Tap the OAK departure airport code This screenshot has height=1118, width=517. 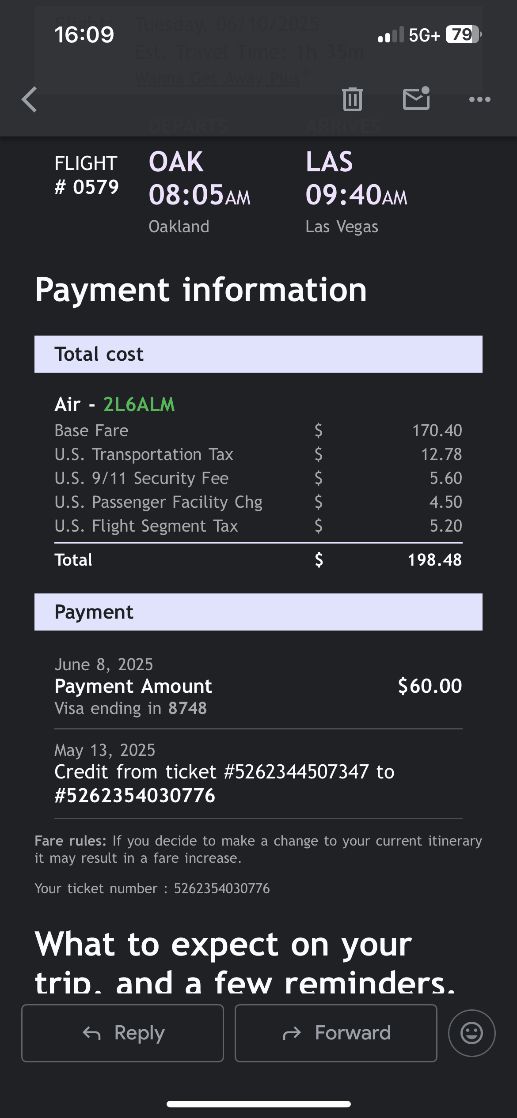point(176,162)
